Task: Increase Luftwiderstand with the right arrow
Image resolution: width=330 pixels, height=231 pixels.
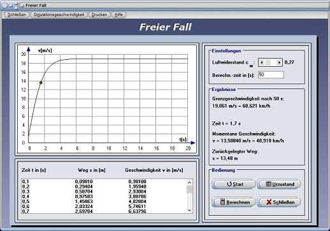Action: click(279, 62)
